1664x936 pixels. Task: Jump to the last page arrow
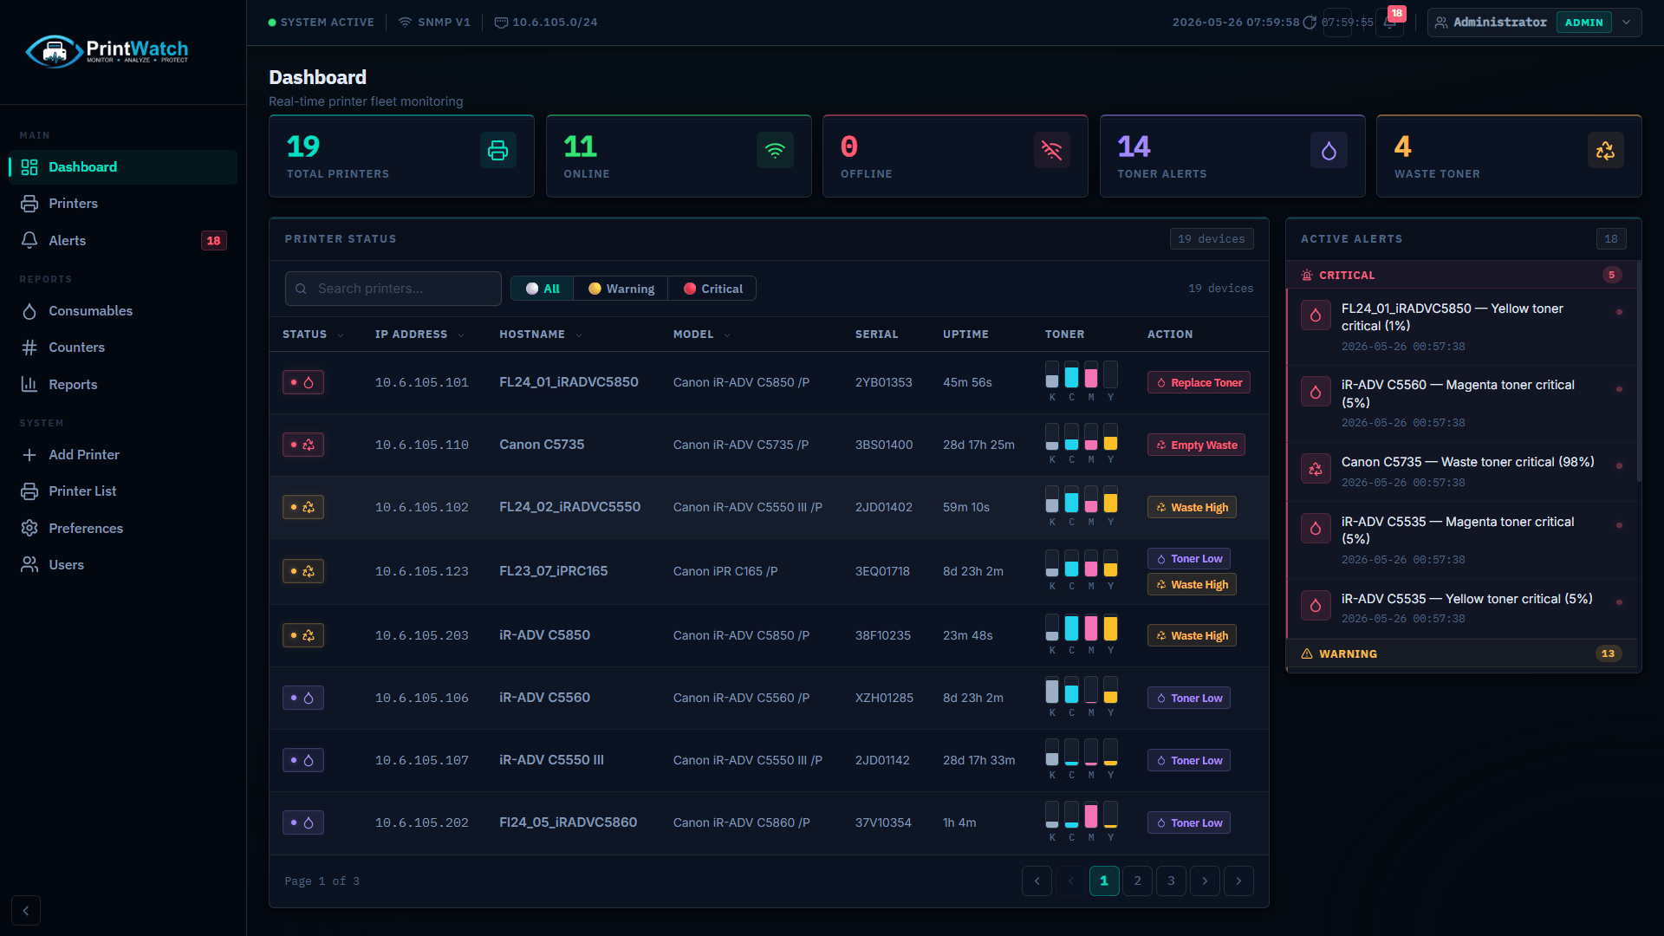pyautogui.click(x=1238, y=881)
